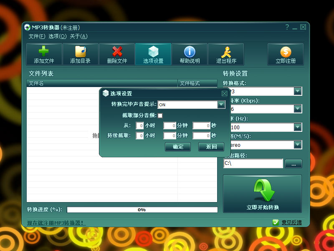Open the 添加目录 folder toolbar button
This screenshot has height=251, width=334.
pyautogui.click(x=80, y=54)
